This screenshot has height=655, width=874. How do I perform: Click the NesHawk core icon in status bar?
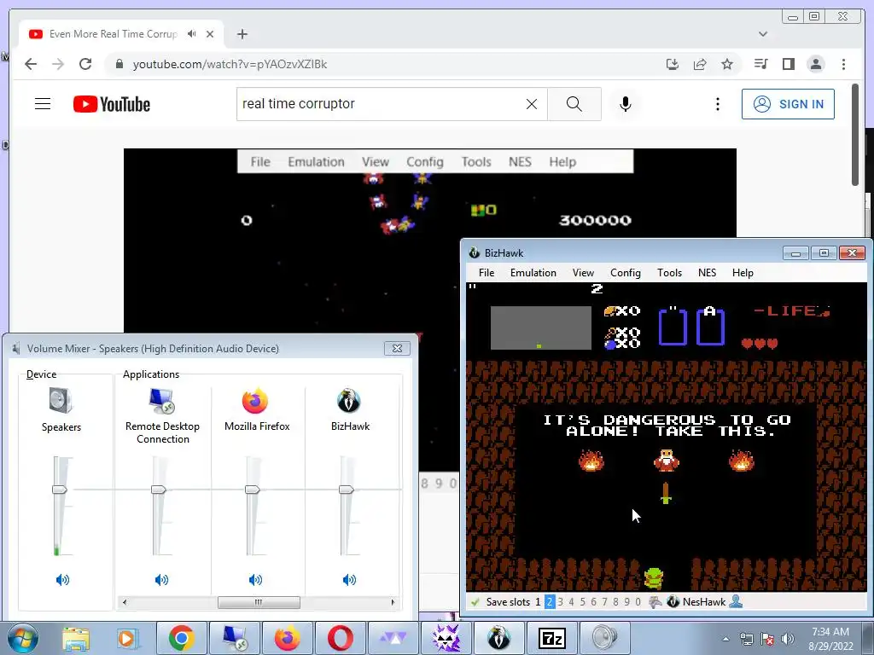673,602
